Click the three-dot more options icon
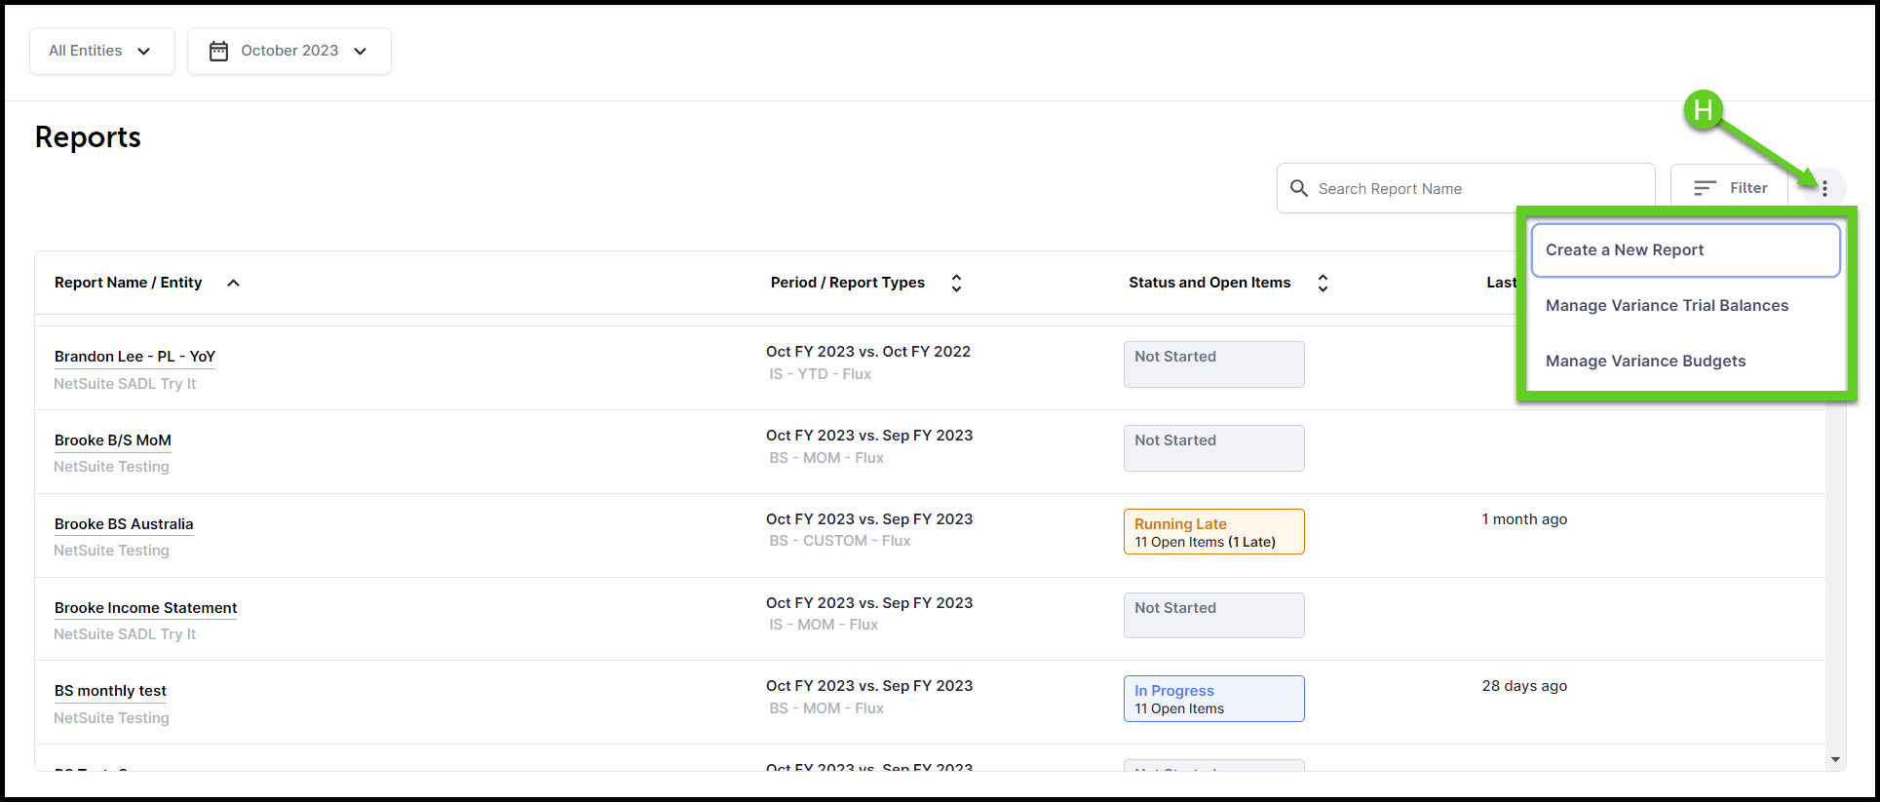The image size is (1880, 802). pyautogui.click(x=1824, y=188)
